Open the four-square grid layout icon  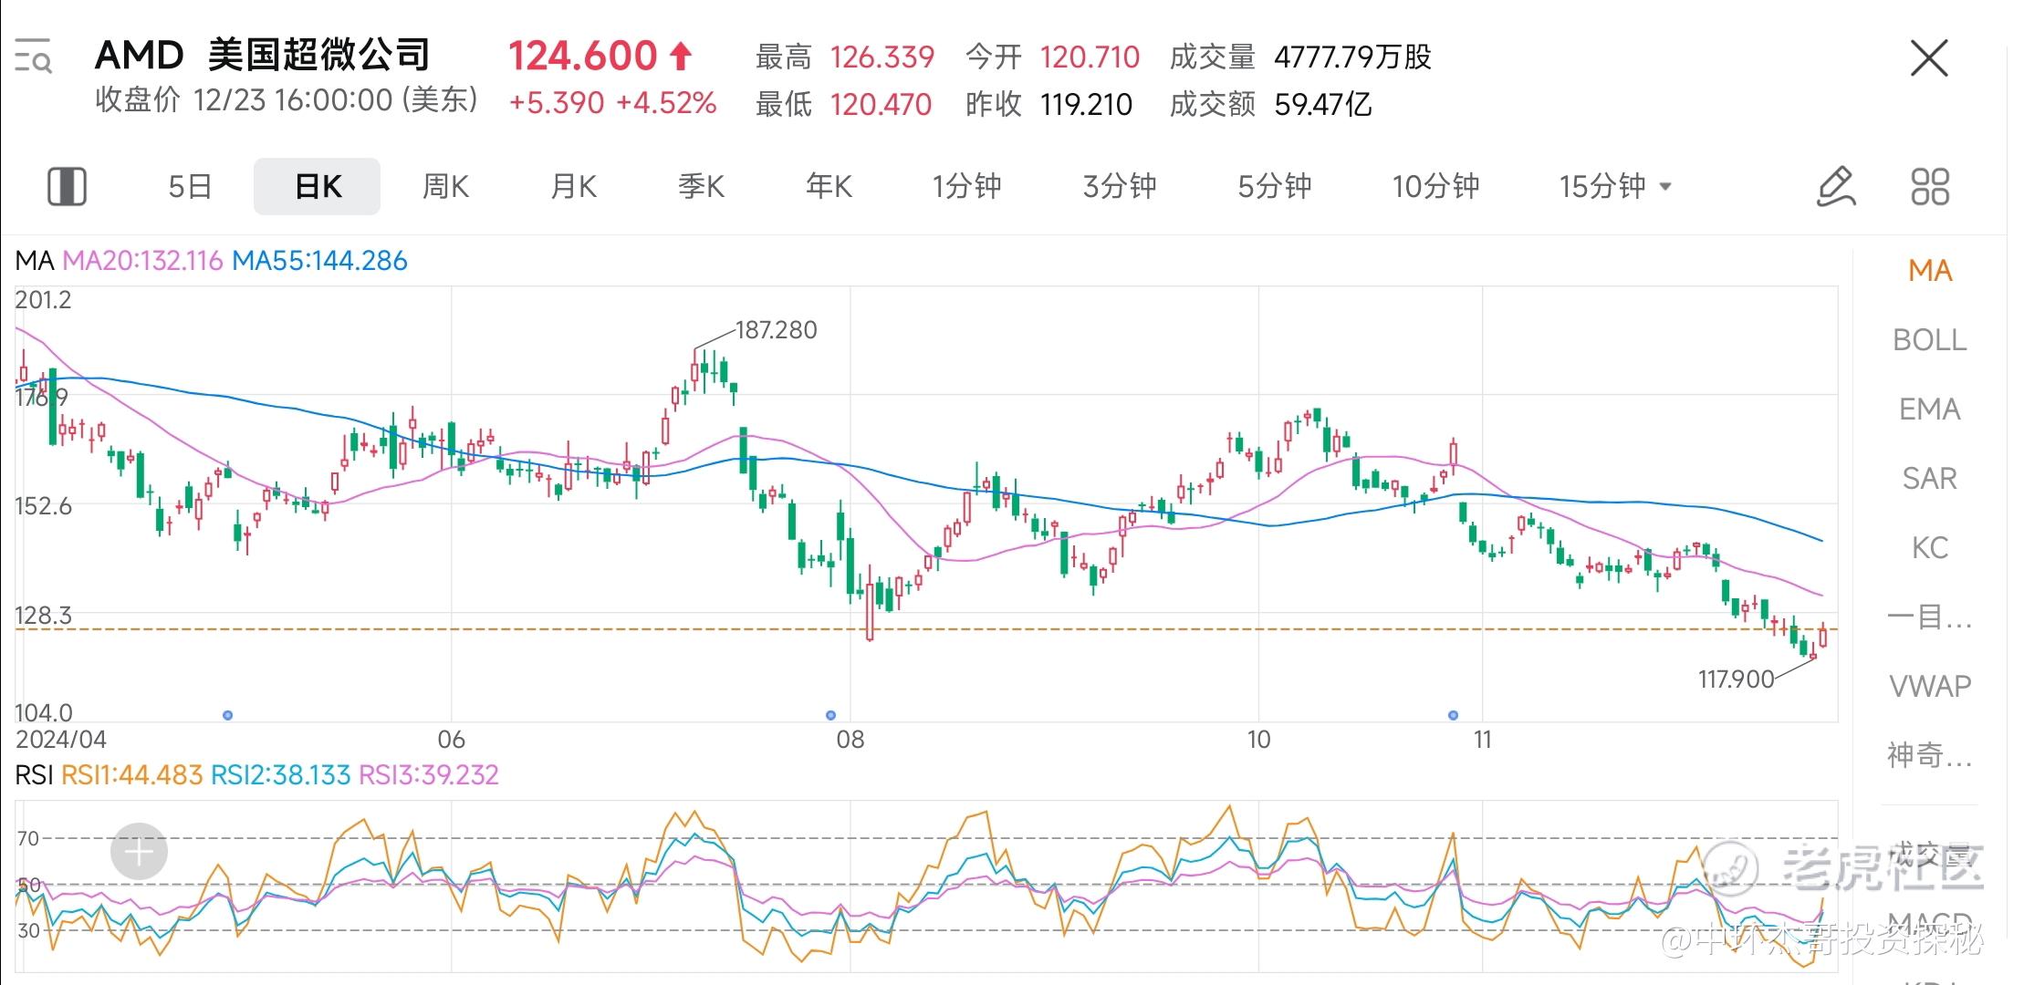click(1930, 186)
